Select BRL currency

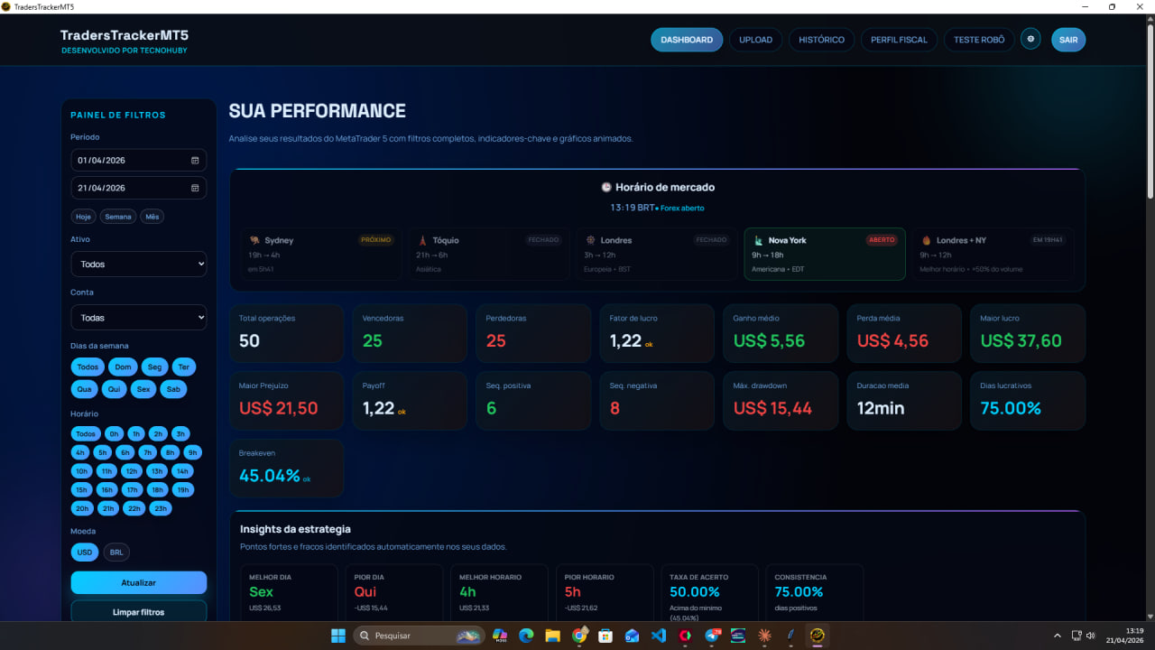[x=116, y=552]
